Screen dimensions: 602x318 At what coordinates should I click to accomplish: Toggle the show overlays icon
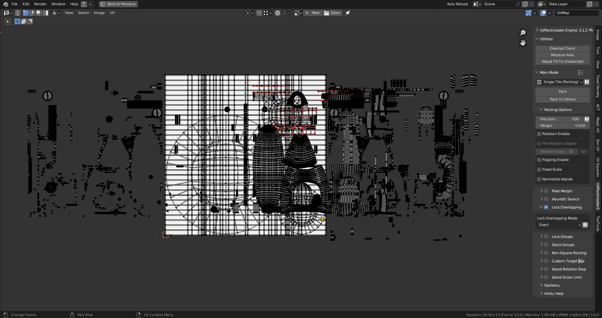(543, 13)
